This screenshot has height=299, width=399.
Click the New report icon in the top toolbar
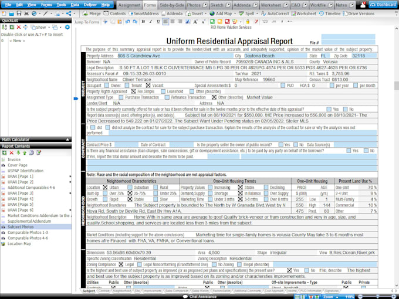pyautogui.click(x=4, y=13)
